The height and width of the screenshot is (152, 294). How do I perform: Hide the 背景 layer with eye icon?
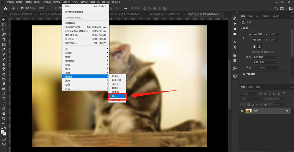242,111
